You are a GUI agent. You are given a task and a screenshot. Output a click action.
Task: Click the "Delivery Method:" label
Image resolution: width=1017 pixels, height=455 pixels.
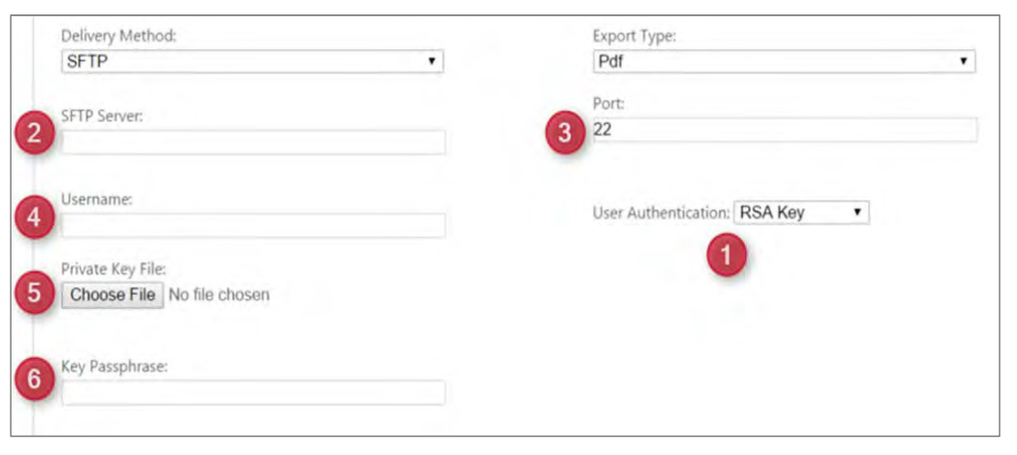[x=119, y=36]
